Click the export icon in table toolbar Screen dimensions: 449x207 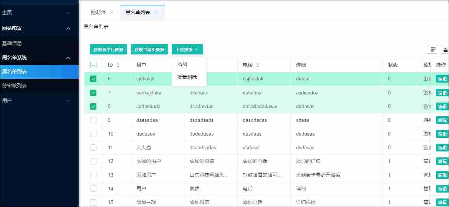point(445,50)
